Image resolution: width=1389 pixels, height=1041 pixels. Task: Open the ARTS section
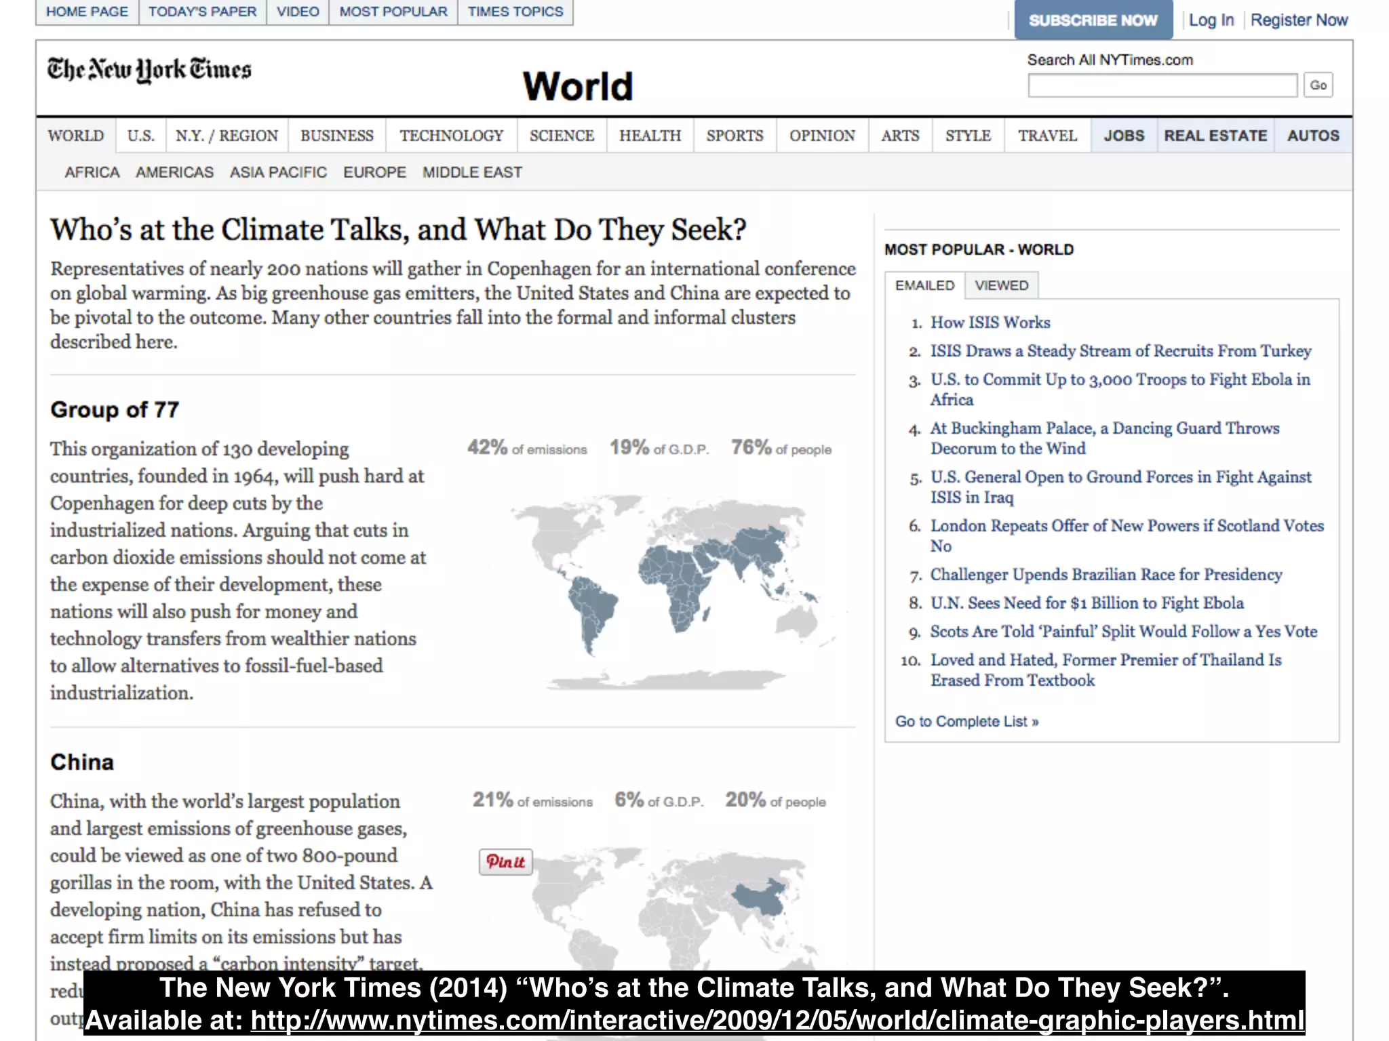click(x=900, y=136)
